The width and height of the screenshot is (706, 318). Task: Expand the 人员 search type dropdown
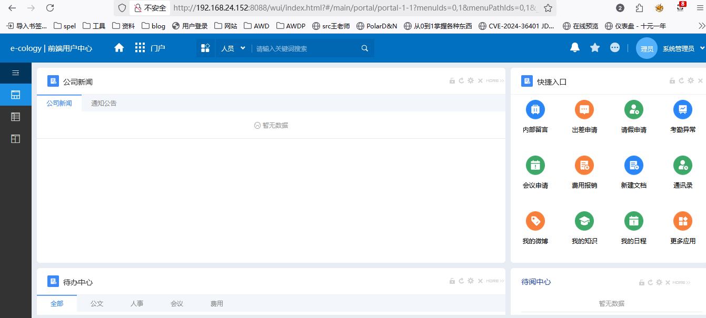233,48
